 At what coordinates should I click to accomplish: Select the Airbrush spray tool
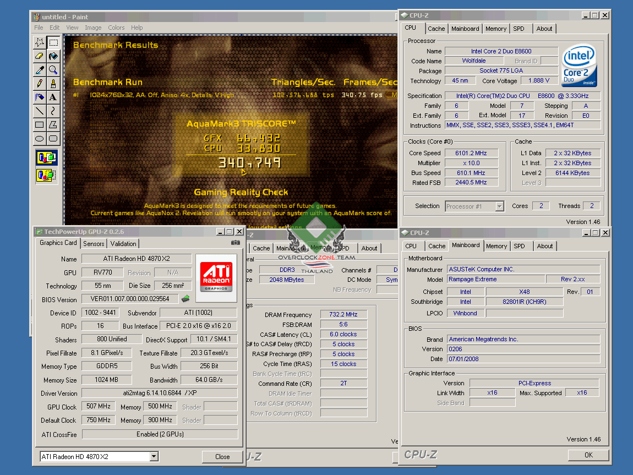pos(40,97)
